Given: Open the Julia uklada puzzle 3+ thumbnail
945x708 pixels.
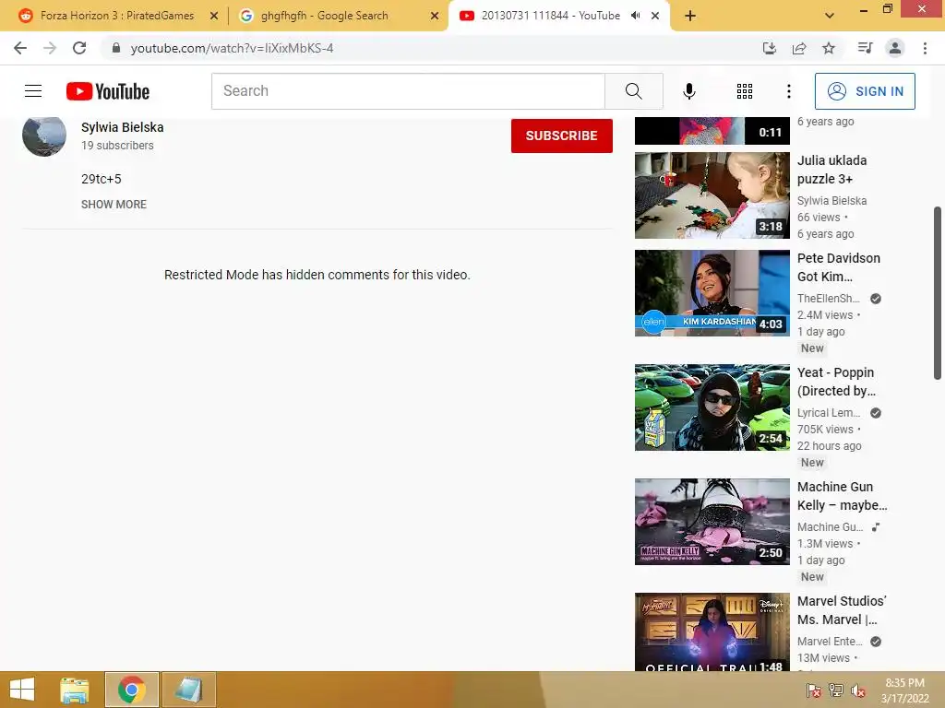Looking at the screenshot, I should [712, 195].
